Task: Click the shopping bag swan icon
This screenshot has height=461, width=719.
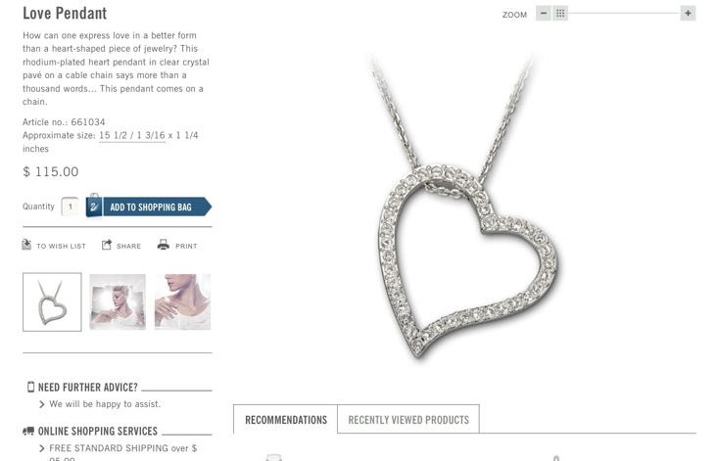Action: [x=94, y=207]
